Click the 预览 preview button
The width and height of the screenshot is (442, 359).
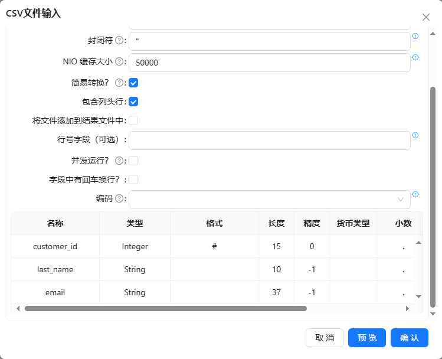coord(366,338)
